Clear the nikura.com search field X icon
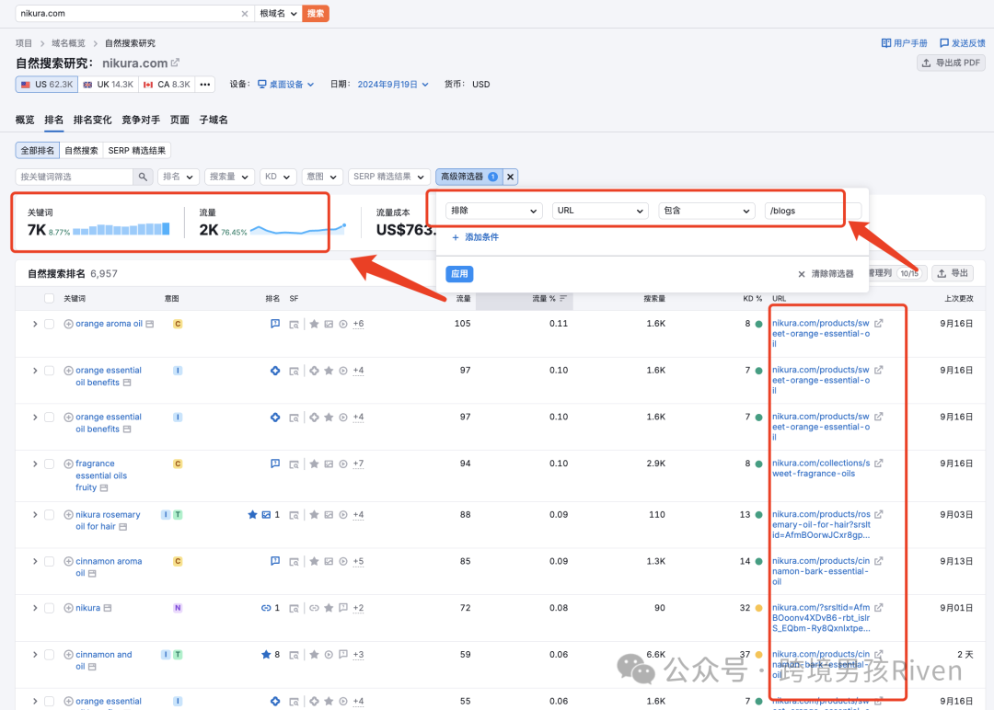This screenshot has height=710, width=994. pyautogui.click(x=245, y=13)
